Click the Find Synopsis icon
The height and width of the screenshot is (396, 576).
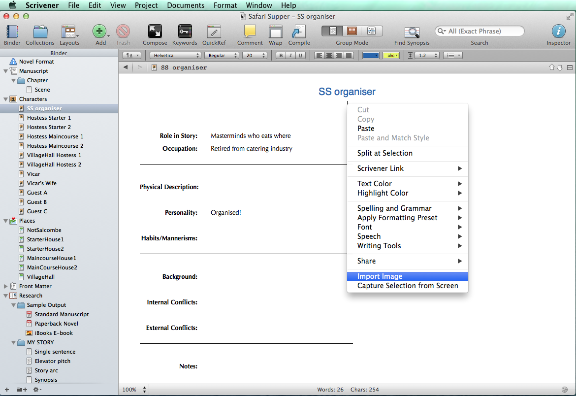click(412, 32)
